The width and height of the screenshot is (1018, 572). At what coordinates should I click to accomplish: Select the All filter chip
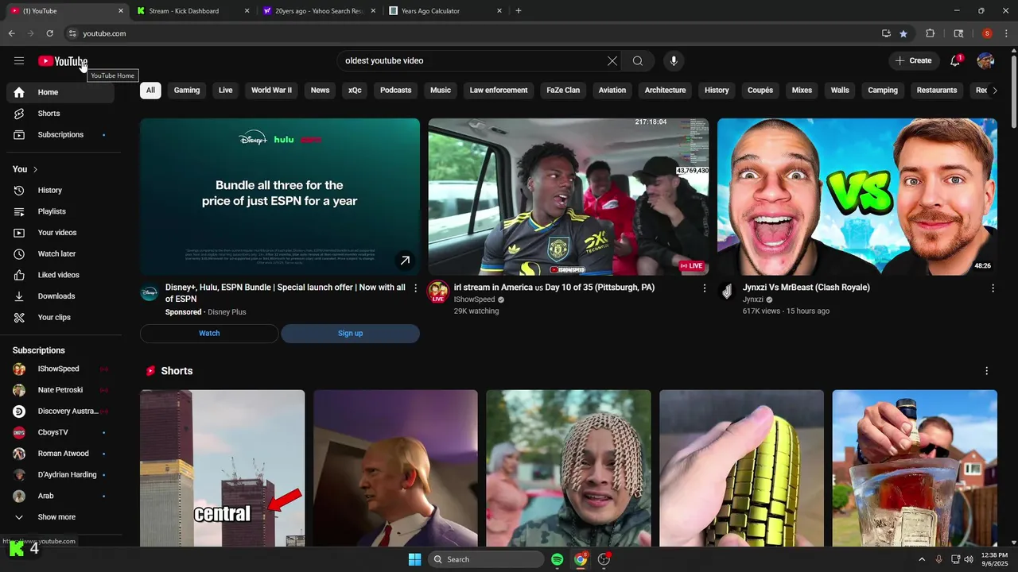tap(150, 91)
